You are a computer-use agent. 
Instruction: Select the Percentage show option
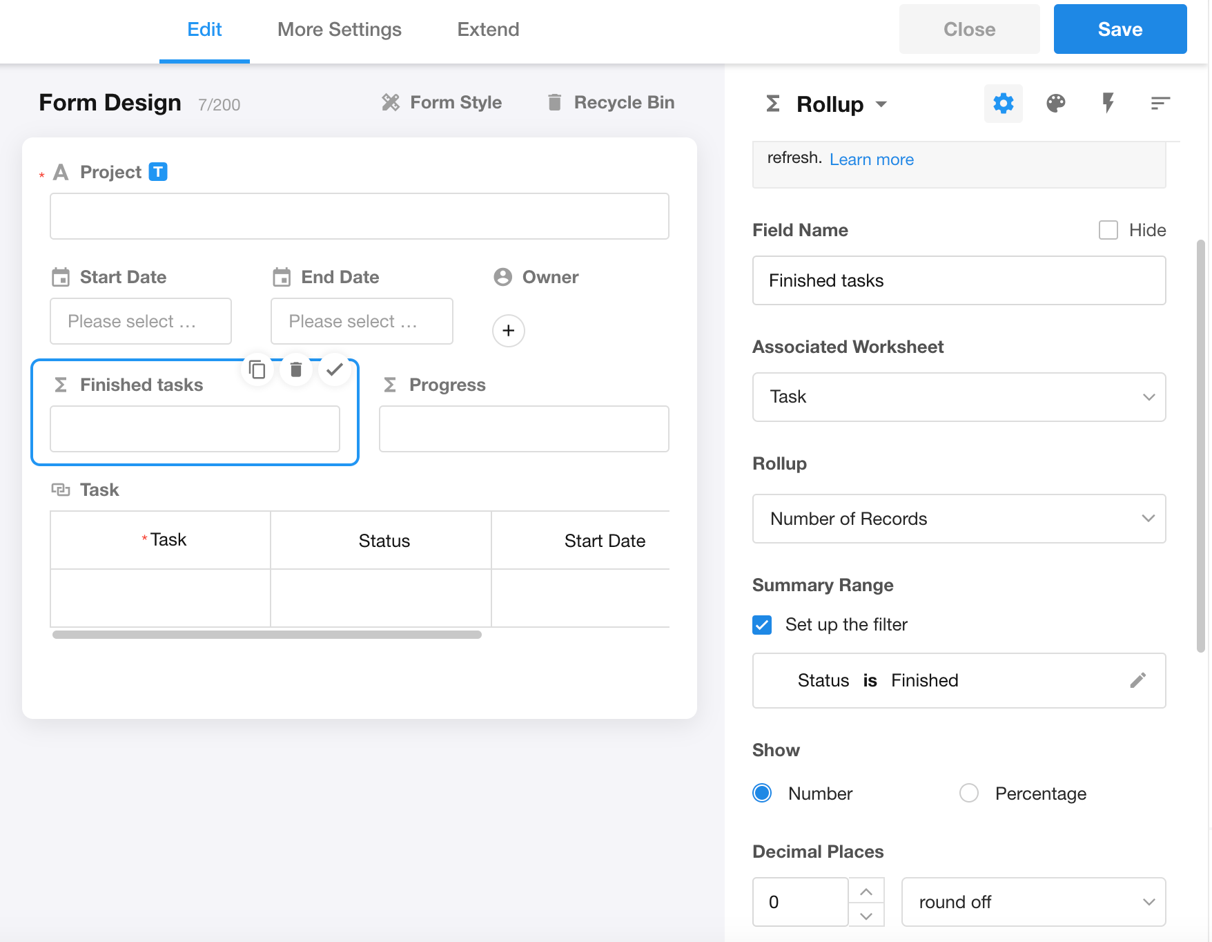click(969, 793)
